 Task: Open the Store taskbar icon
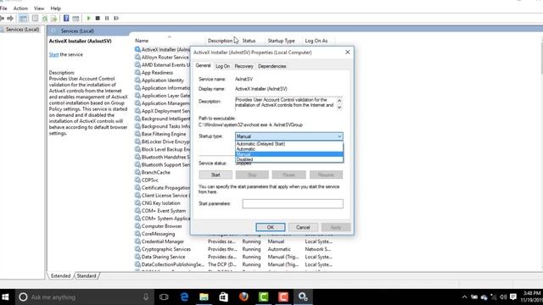[224, 297]
